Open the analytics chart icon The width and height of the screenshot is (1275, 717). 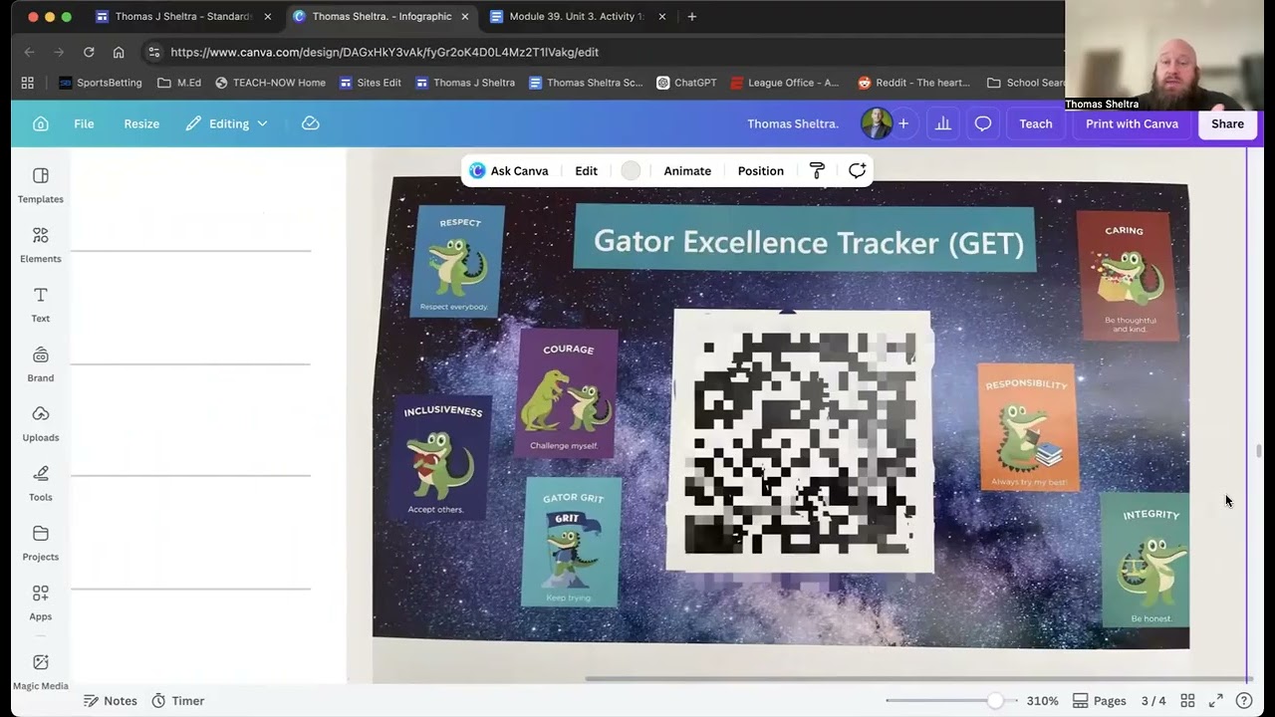pyautogui.click(x=943, y=123)
